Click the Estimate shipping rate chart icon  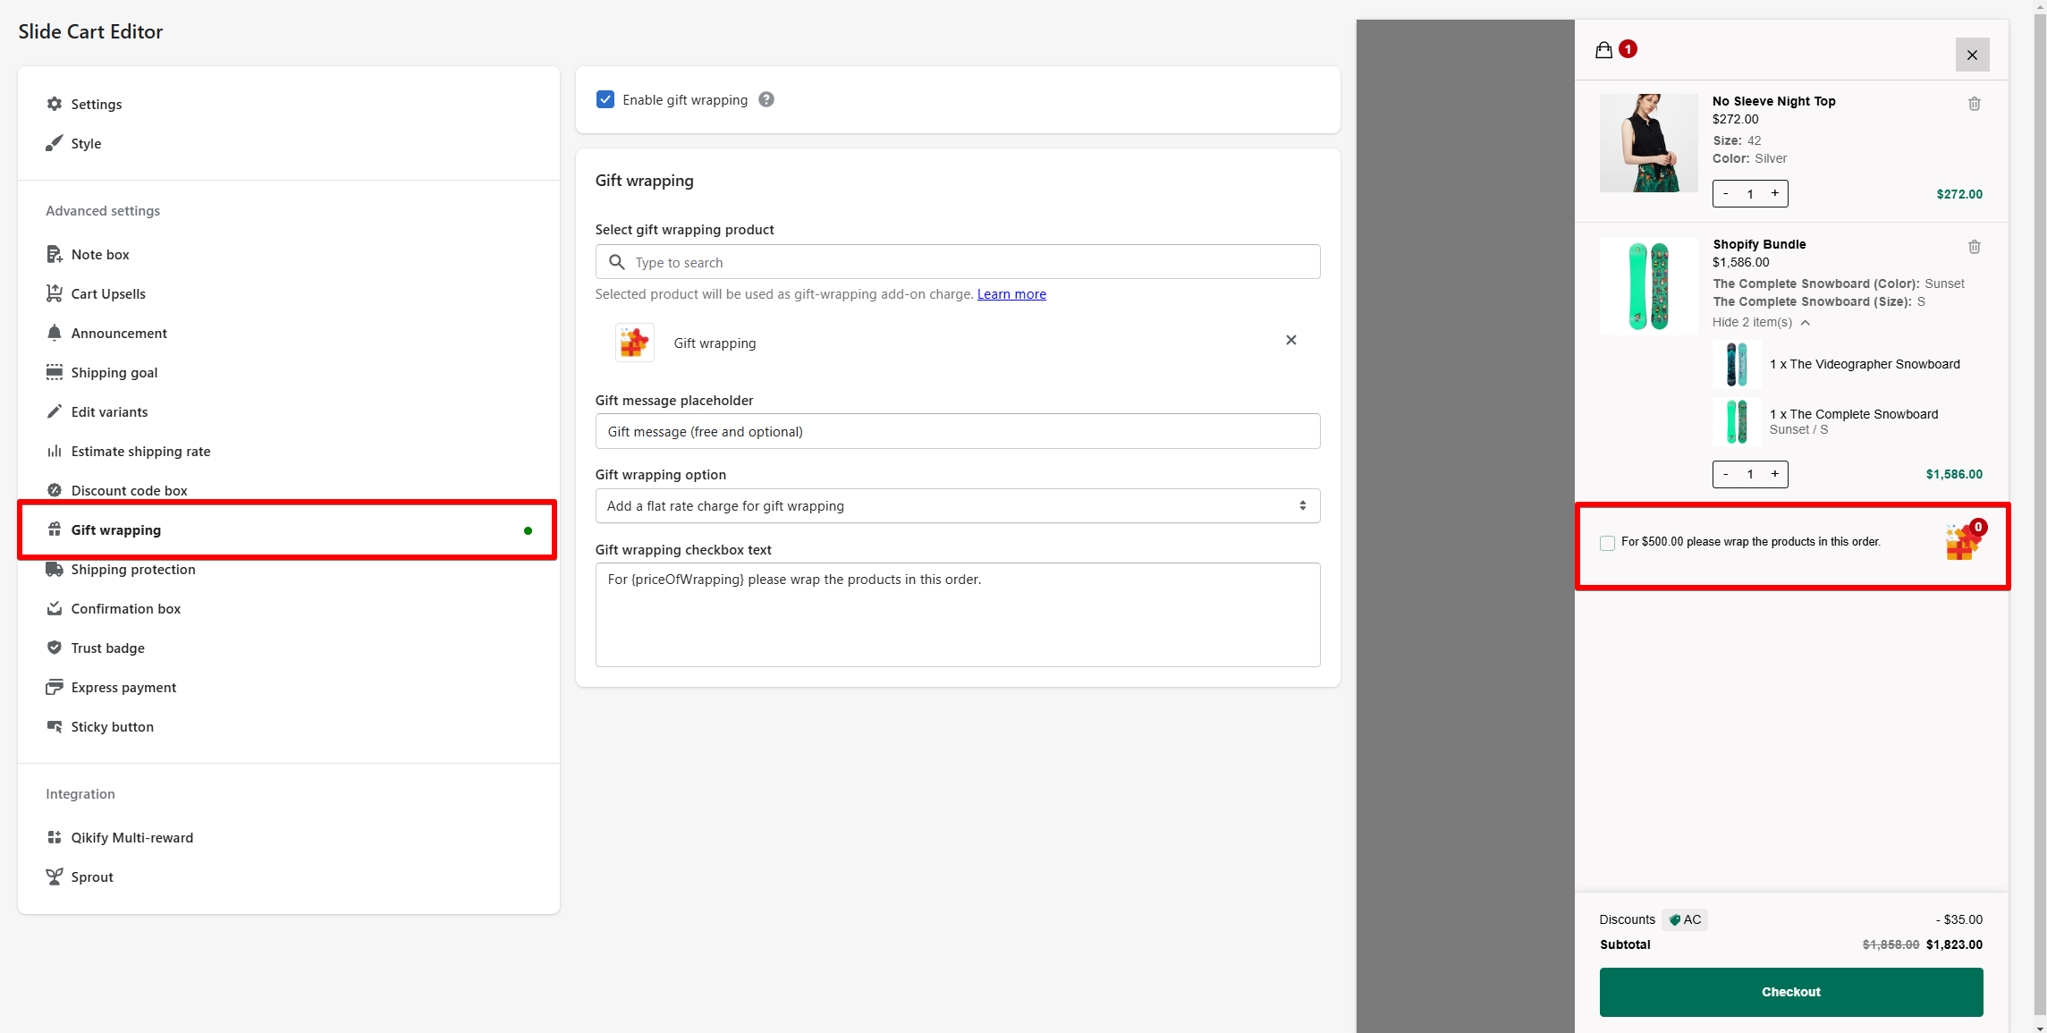[55, 451]
